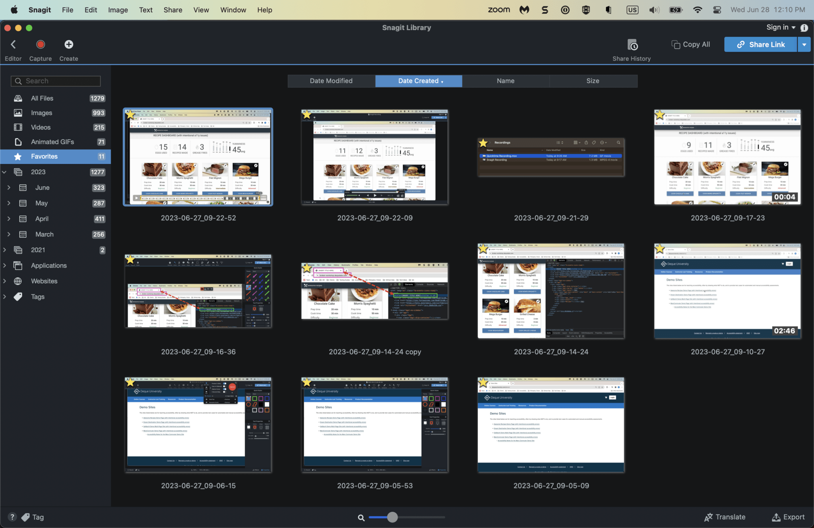Open Share History
The image size is (814, 528).
click(x=631, y=45)
